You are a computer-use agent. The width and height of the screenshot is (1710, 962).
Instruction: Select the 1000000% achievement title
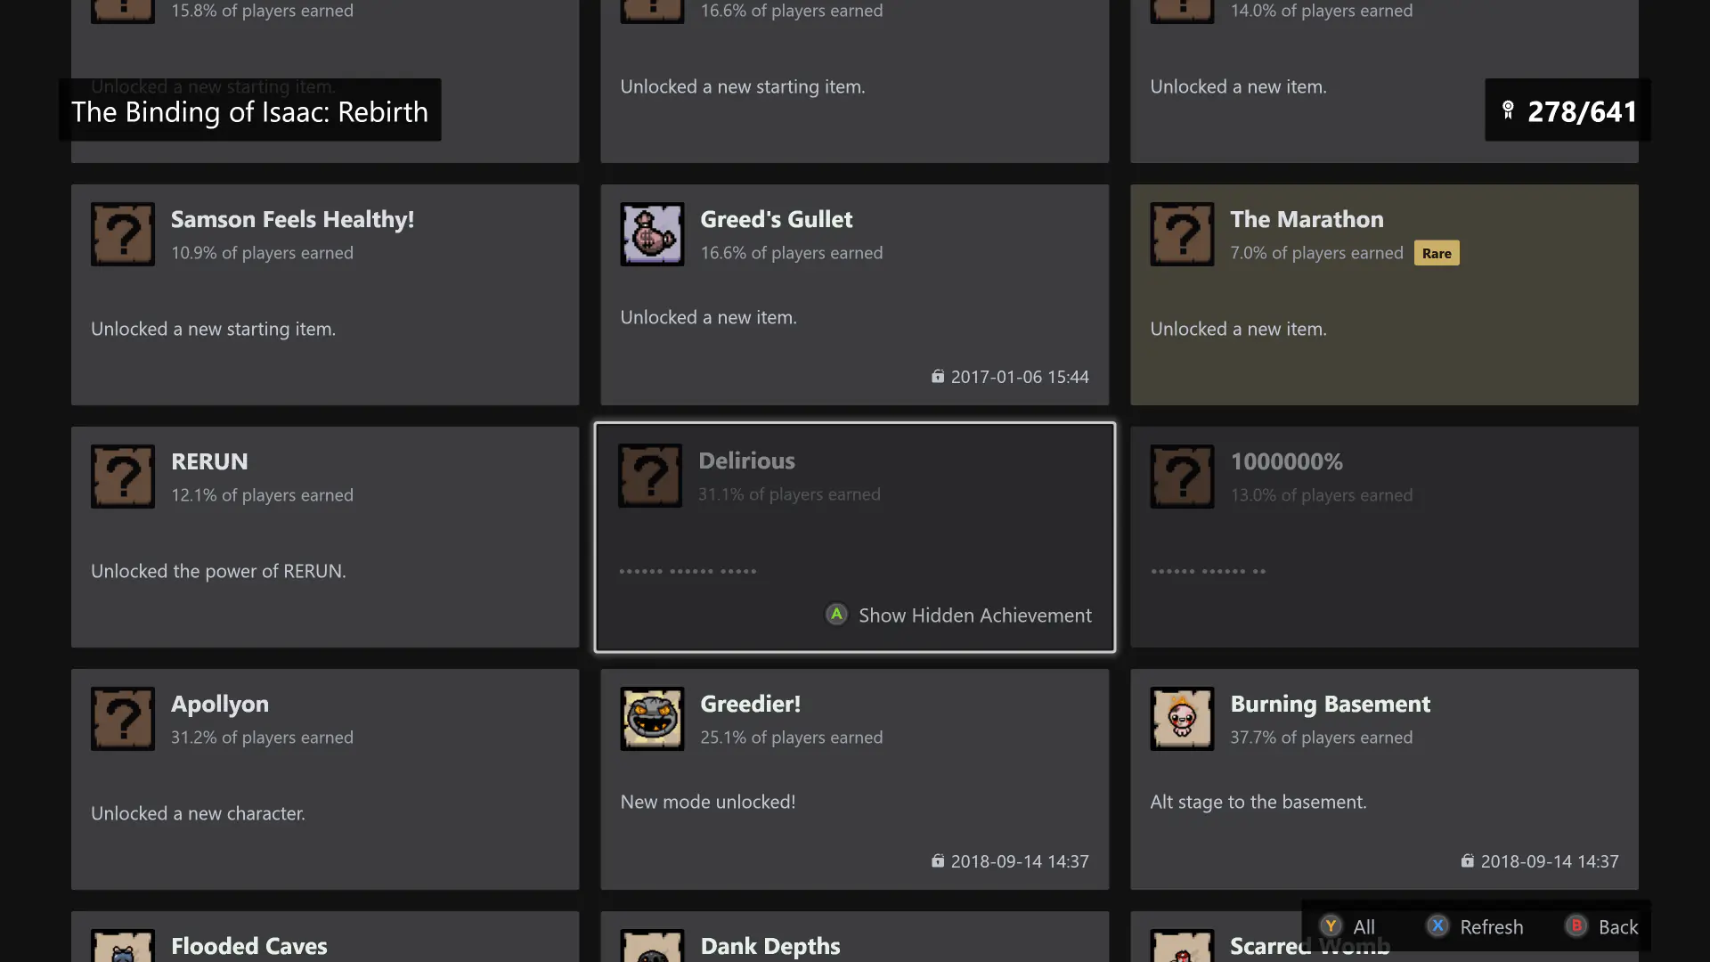[x=1286, y=461]
